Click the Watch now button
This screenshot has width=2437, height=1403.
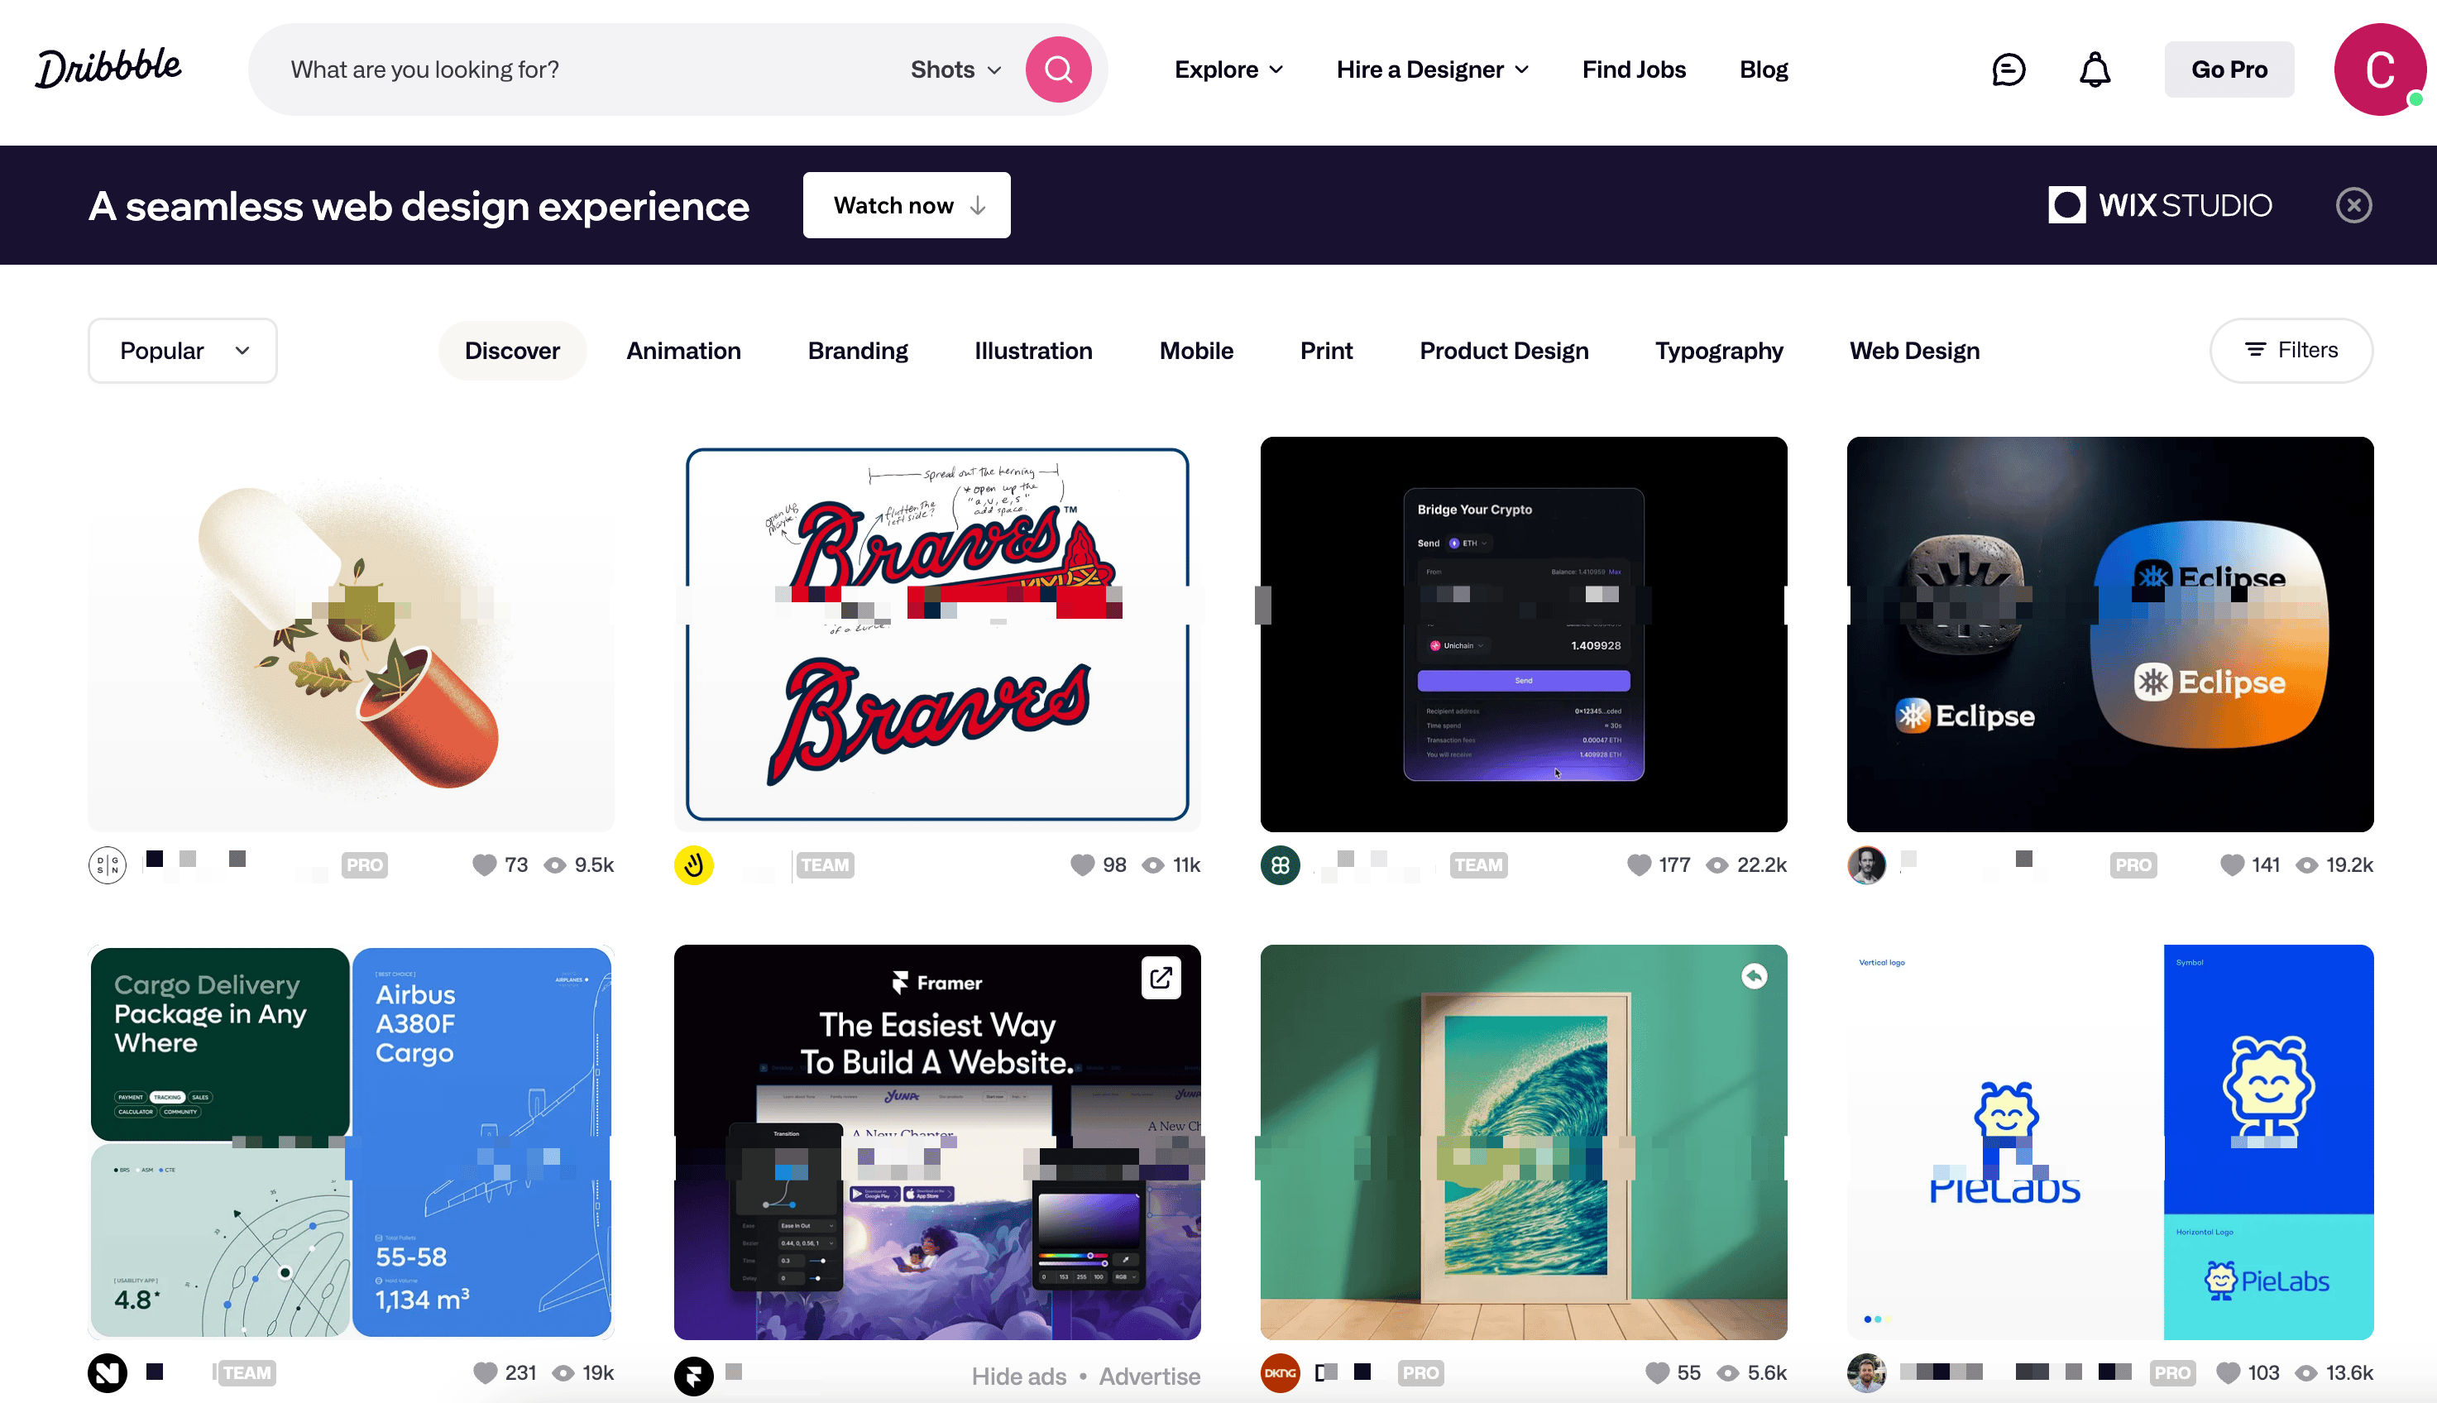pos(906,205)
